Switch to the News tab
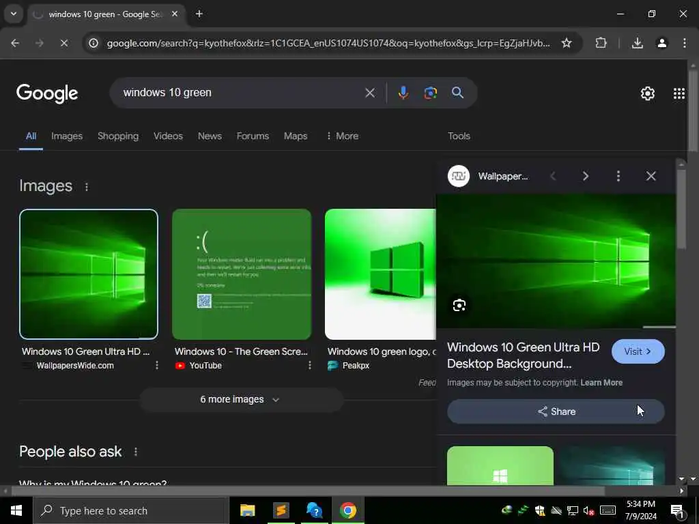The height and width of the screenshot is (524, 699). pos(210,136)
